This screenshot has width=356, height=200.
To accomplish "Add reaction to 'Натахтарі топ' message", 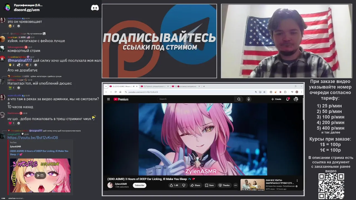I will click(19, 88).
